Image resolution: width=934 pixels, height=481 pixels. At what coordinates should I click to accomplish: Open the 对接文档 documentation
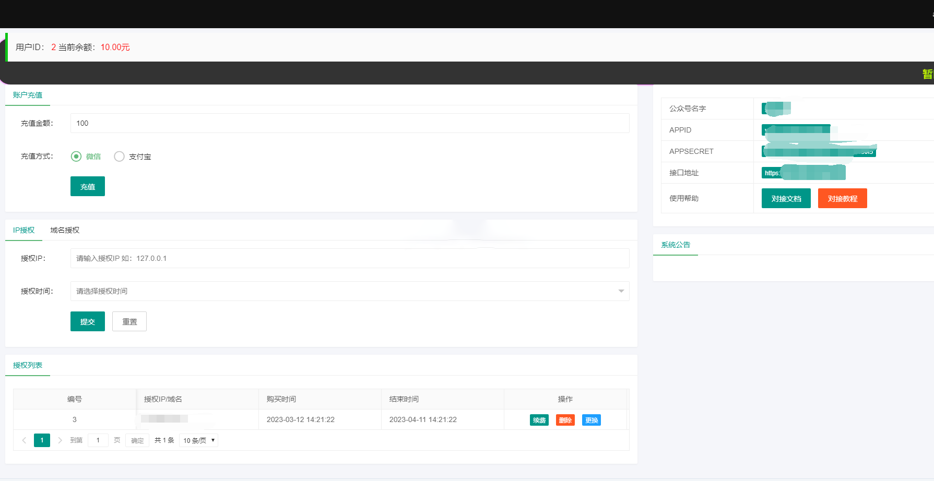(786, 198)
